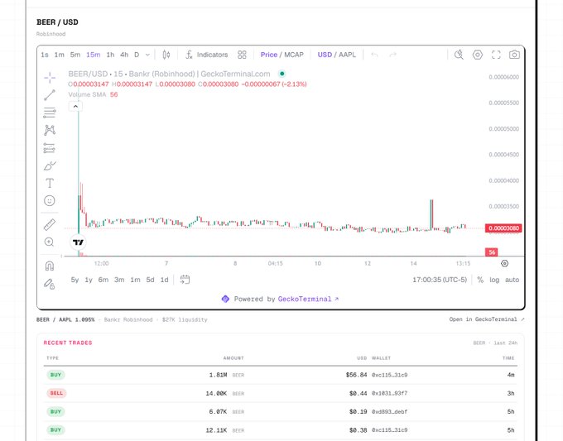This screenshot has width=563, height=441.
Task: Open the emoji icons tool
Action: coord(50,200)
